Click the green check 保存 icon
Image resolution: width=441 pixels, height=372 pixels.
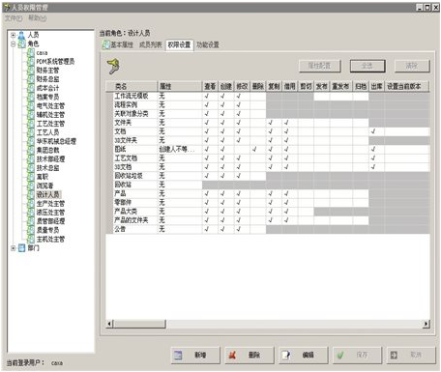coord(339,355)
